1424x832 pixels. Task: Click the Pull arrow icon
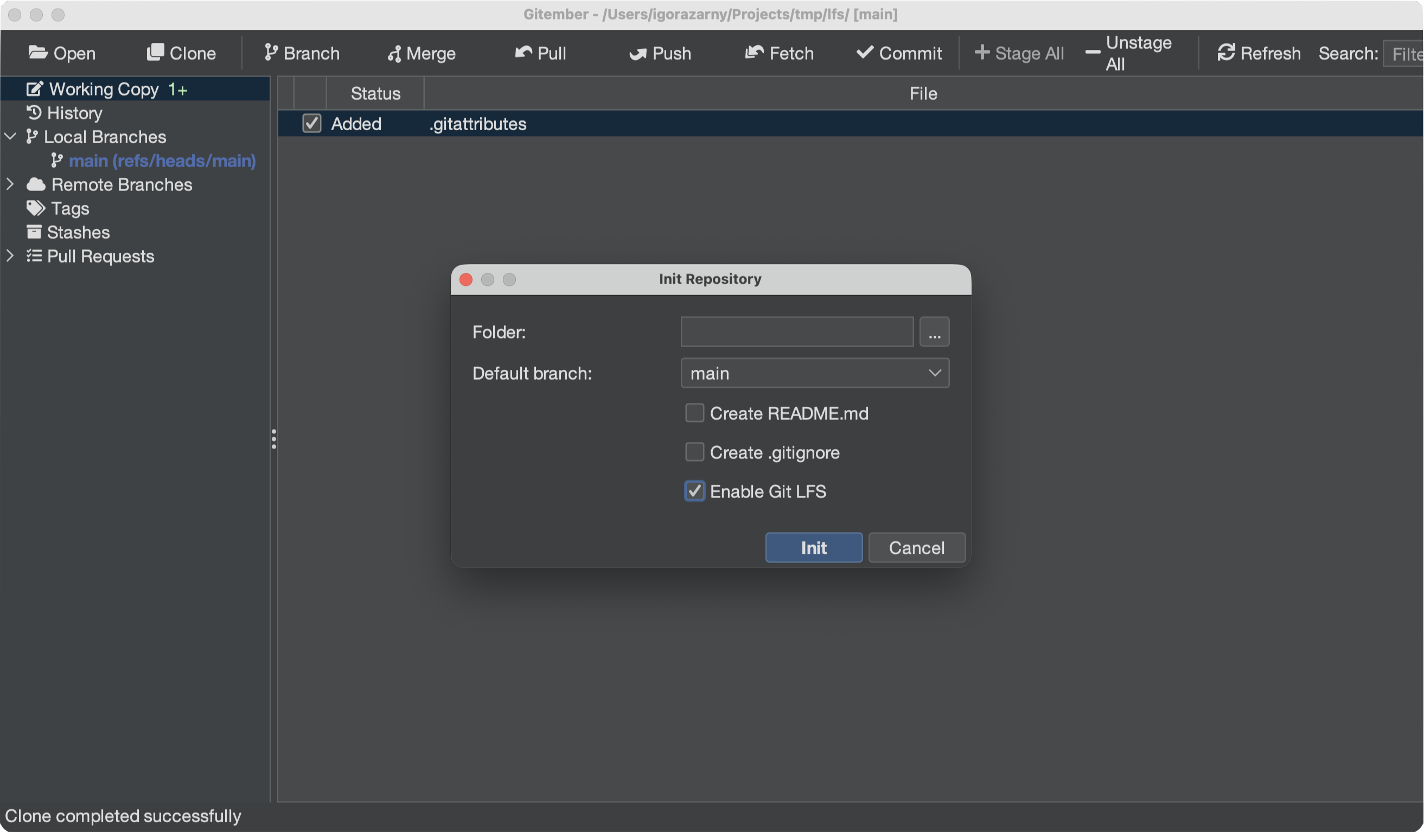point(524,52)
